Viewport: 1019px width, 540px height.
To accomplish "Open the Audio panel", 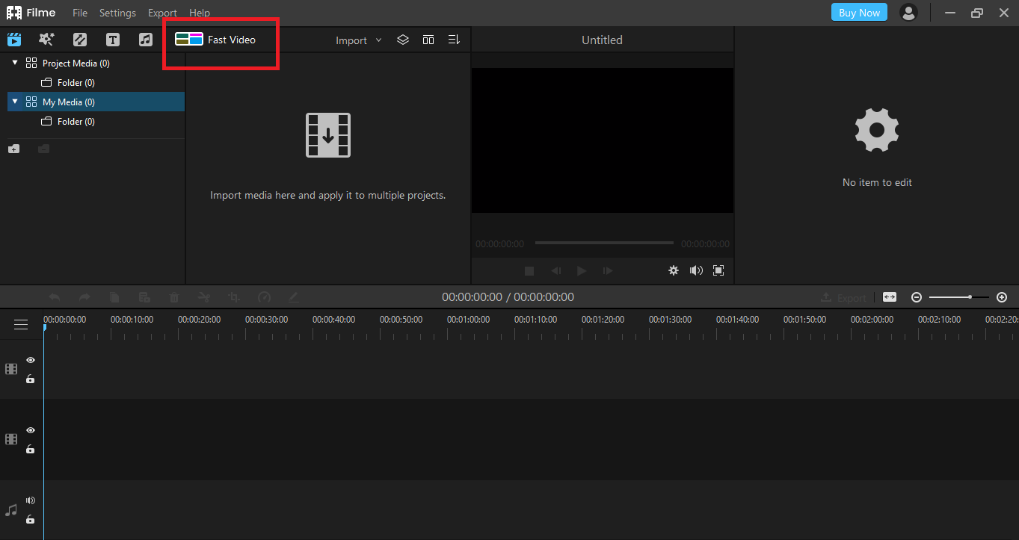I will (145, 39).
